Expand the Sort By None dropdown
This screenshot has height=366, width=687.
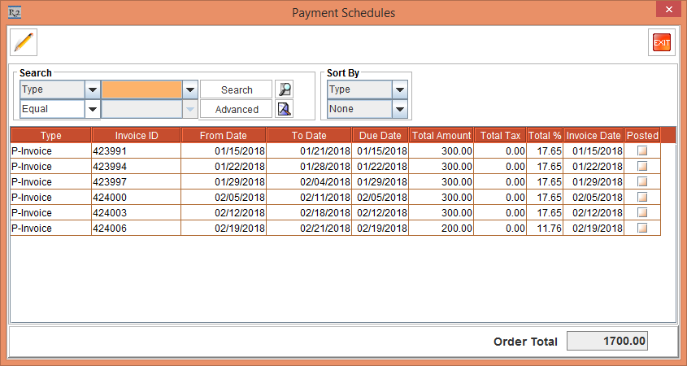(x=399, y=109)
